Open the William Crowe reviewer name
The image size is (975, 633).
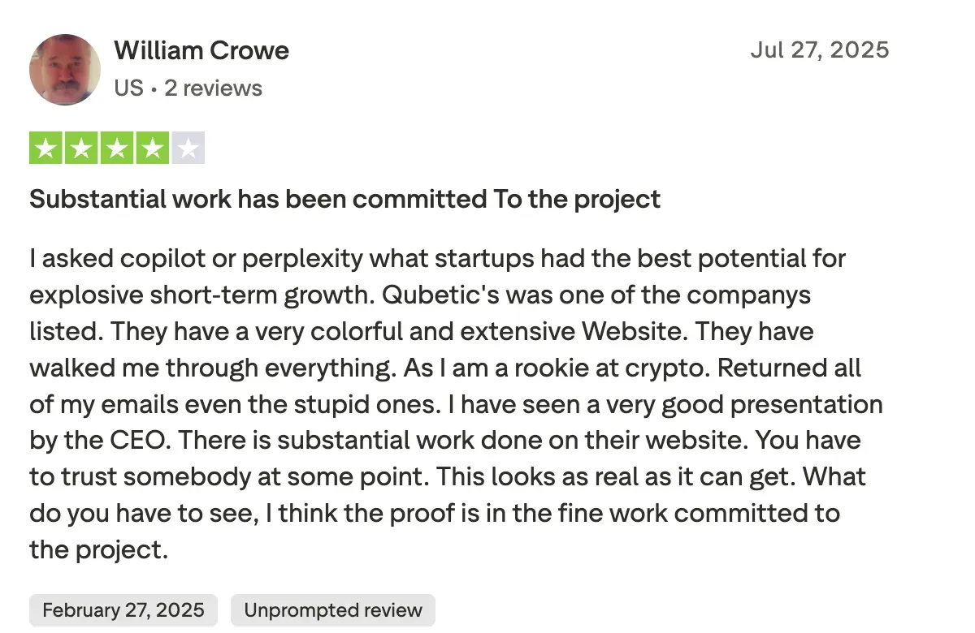point(201,50)
